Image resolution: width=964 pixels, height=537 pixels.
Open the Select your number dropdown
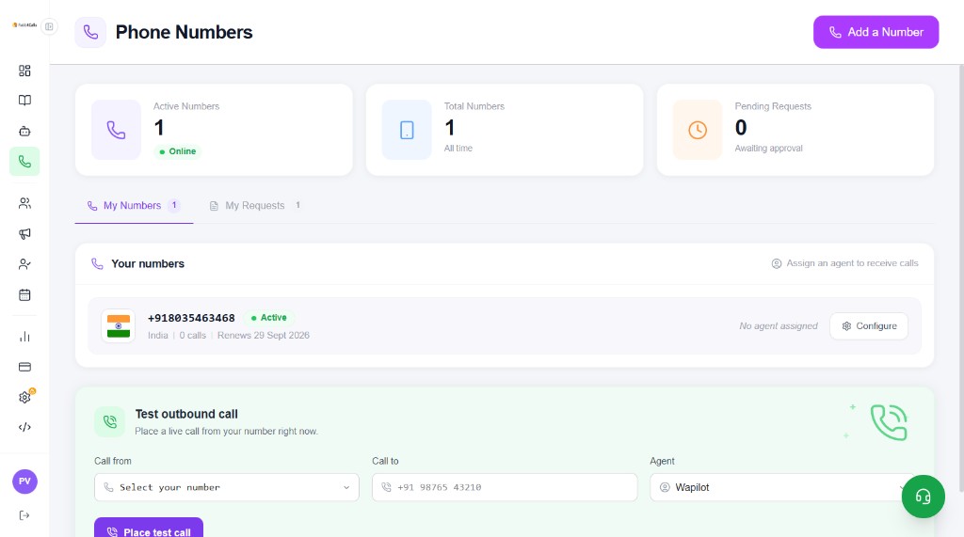click(226, 487)
